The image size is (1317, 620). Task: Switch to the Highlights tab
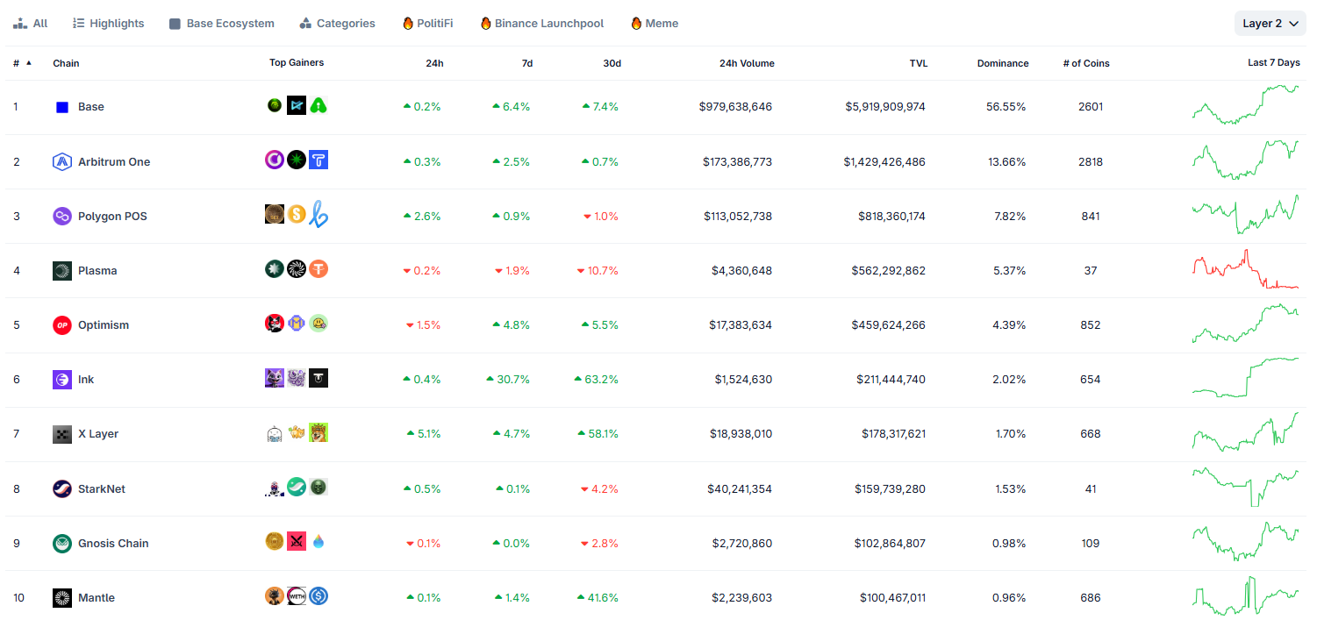[x=108, y=24]
